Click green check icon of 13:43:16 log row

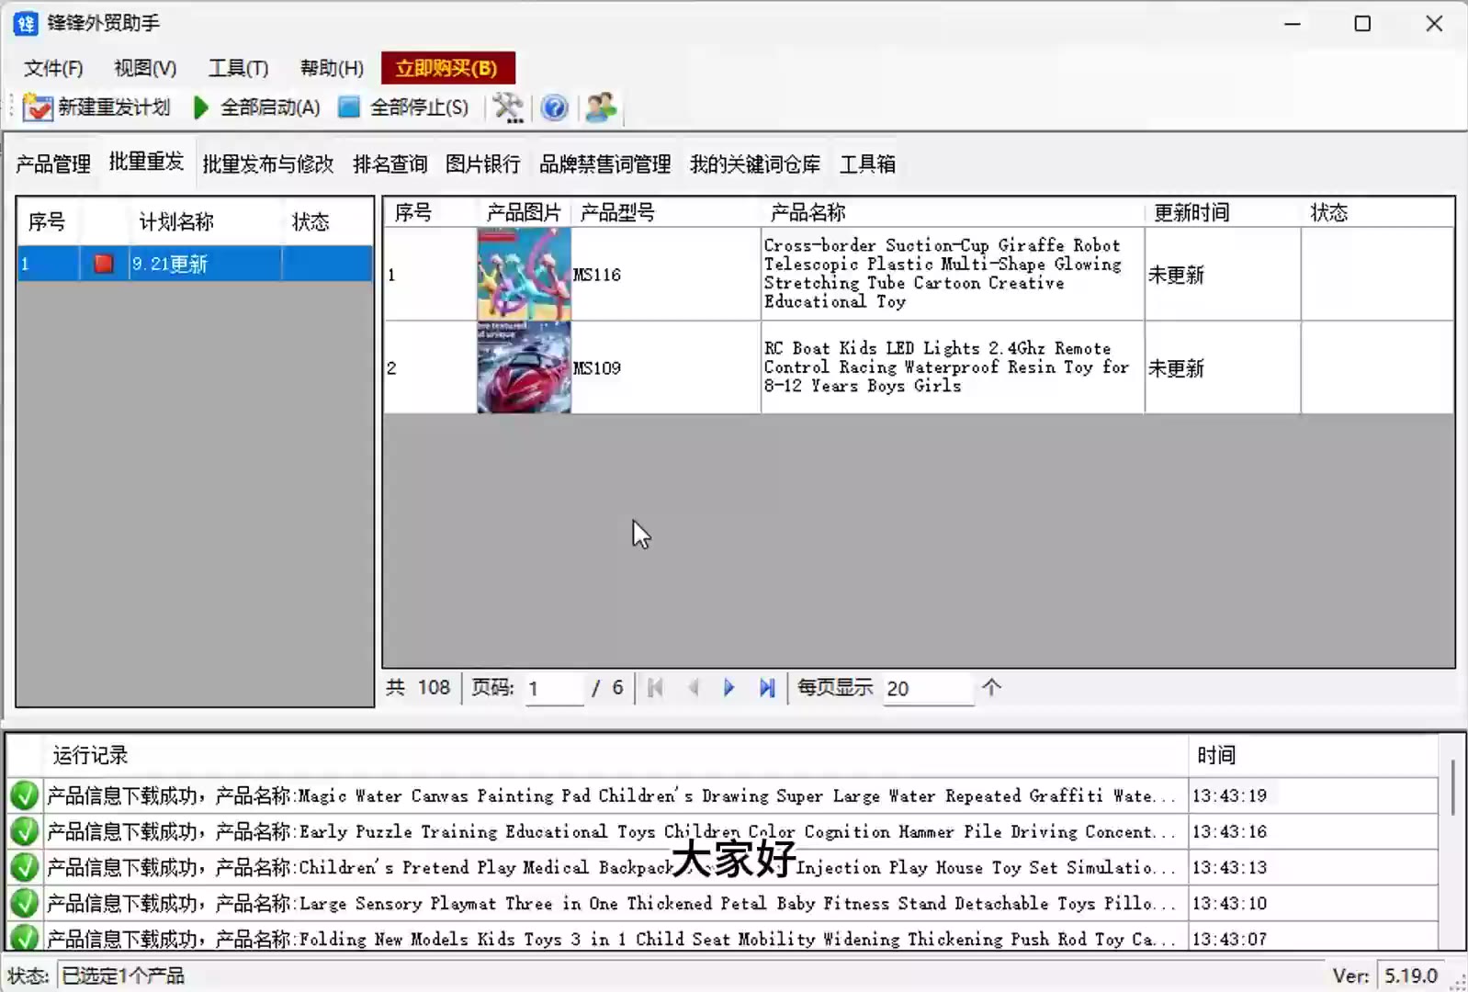24,831
